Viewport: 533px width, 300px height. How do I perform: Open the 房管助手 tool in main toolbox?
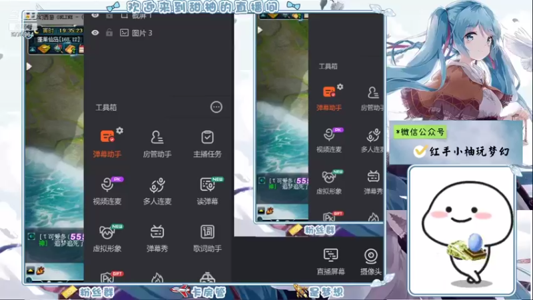pos(157,144)
